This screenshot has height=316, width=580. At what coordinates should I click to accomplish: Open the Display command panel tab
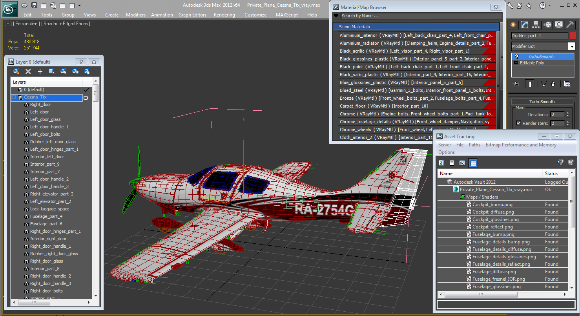click(559, 25)
